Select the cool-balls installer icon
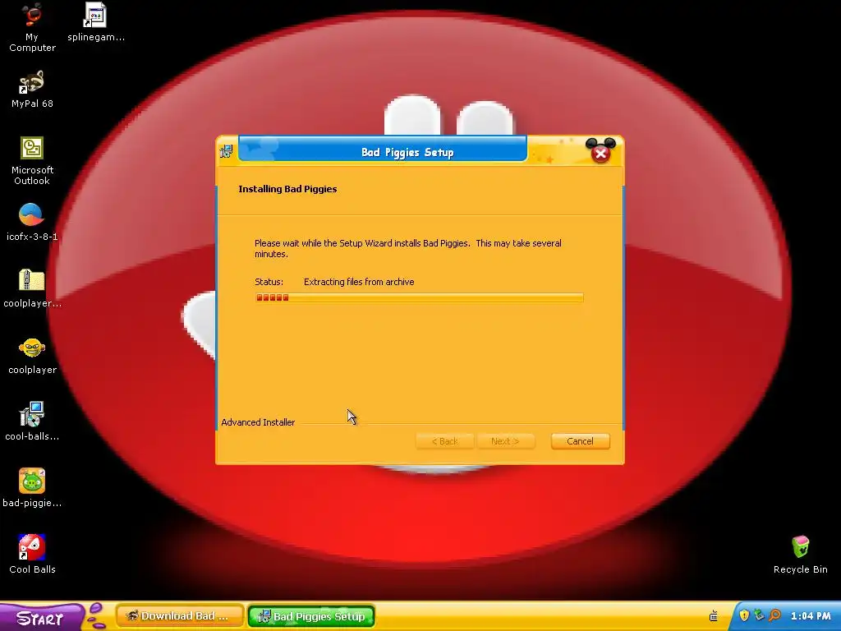The image size is (841, 631). [x=32, y=421]
